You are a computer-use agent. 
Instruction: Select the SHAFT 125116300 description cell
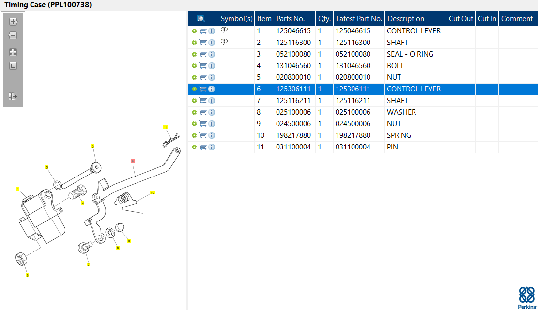point(415,43)
